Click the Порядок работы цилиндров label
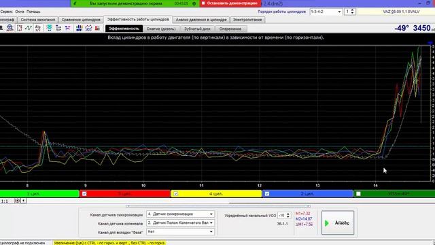 [x=281, y=12]
